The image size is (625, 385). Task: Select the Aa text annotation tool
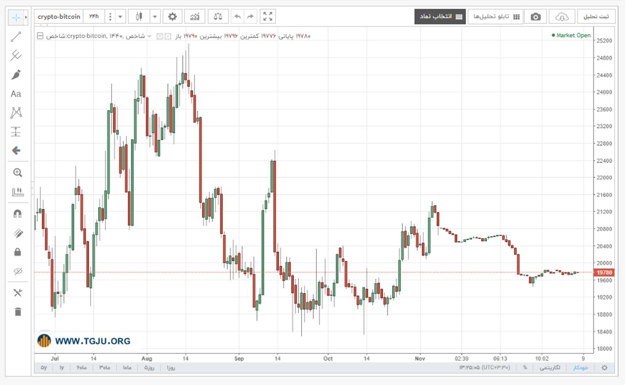click(x=16, y=94)
